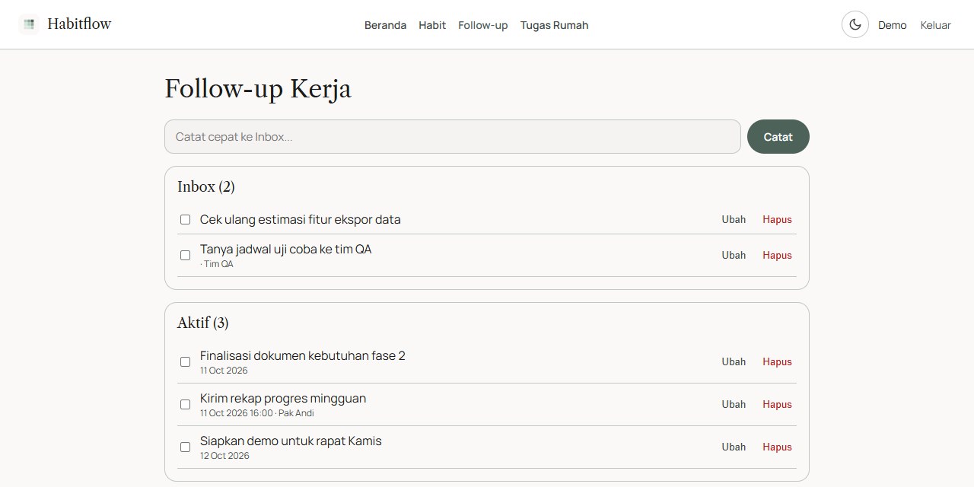Tick Finalisasi dokumen kebutuhan fase 2
The image size is (974, 487).
[185, 361]
